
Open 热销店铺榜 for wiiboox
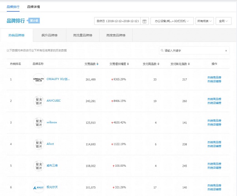pos(214,125)
